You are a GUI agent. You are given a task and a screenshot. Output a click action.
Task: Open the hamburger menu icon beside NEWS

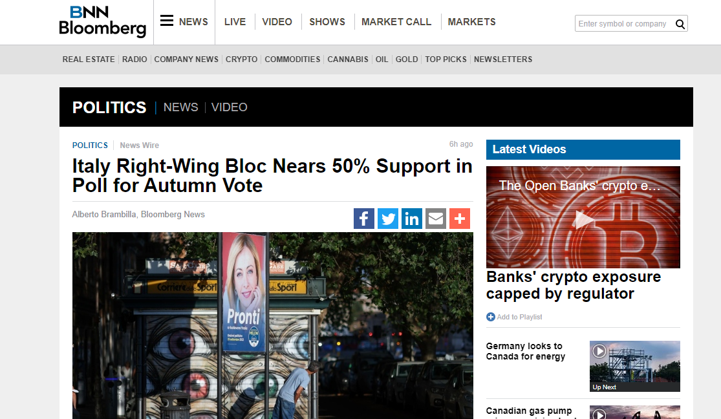coord(166,21)
